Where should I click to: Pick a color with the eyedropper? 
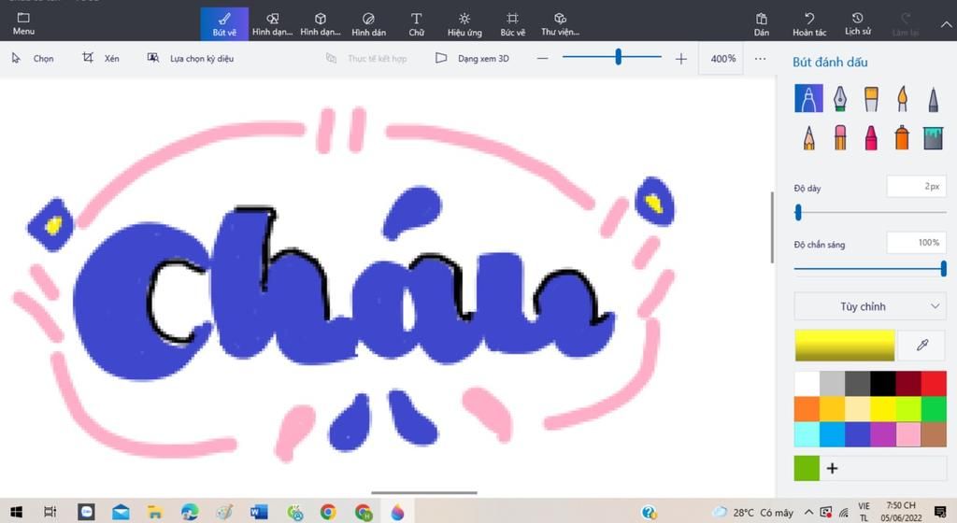tap(922, 346)
